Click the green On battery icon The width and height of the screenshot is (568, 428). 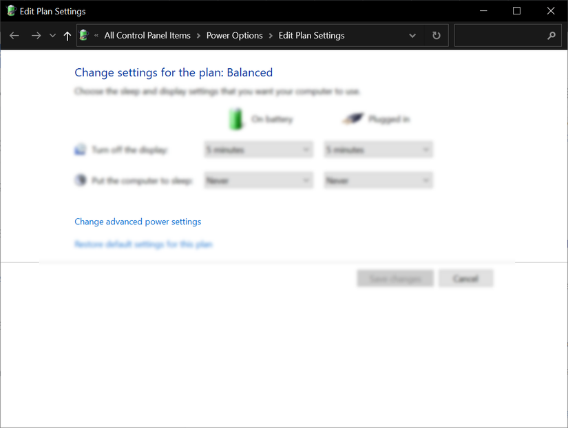point(236,119)
